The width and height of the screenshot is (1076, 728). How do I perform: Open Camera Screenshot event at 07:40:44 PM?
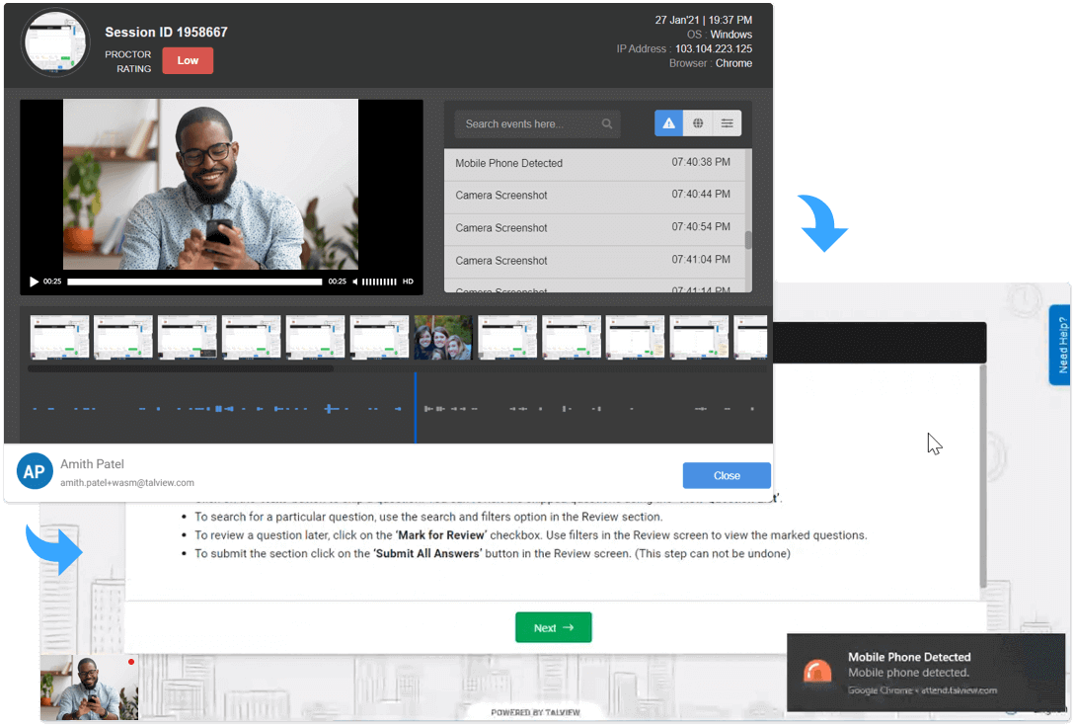click(x=594, y=198)
